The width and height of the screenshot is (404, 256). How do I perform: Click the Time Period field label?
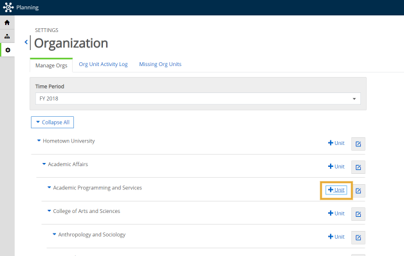click(x=50, y=87)
